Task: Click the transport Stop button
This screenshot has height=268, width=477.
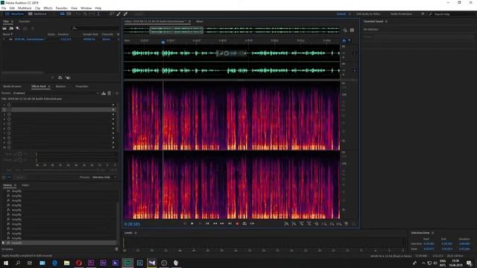Action: [x=185, y=223]
